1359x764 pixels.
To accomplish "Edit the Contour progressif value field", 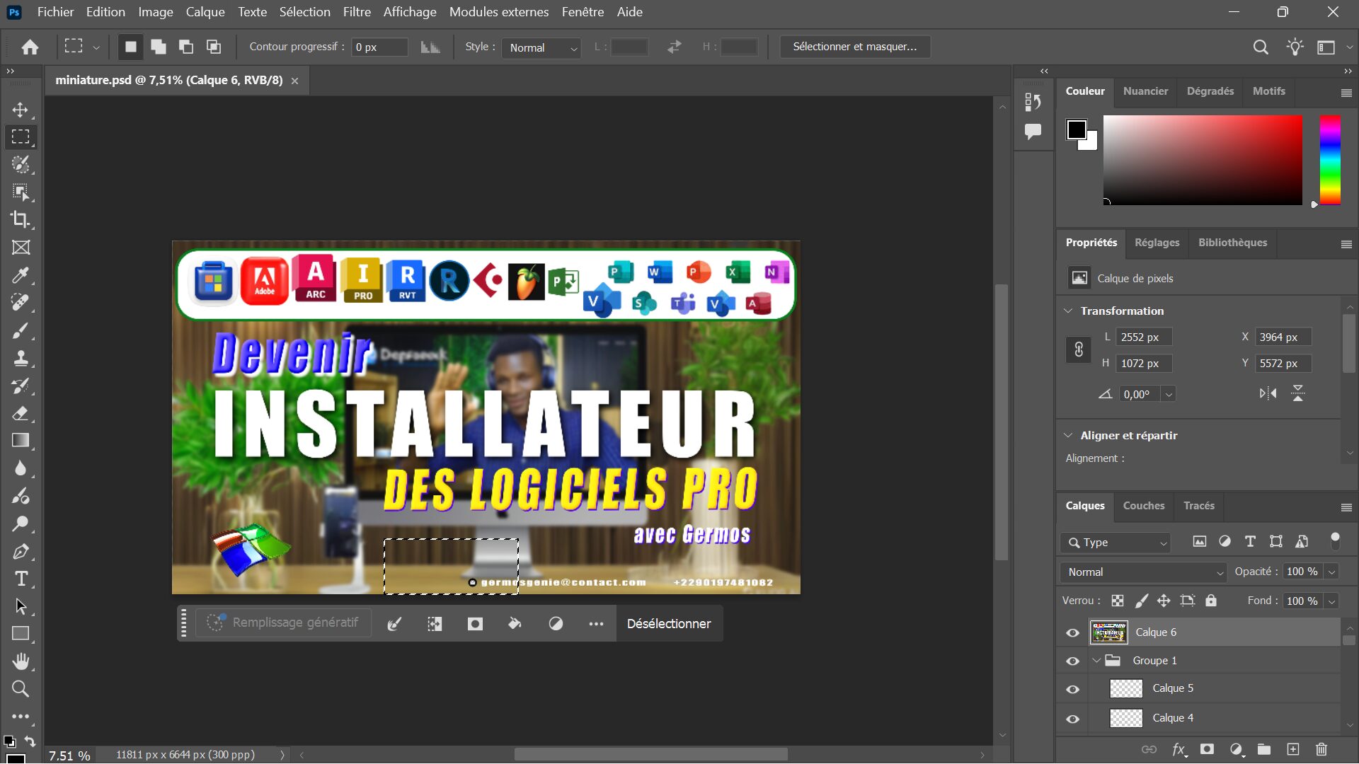I will pyautogui.click(x=379, y=46).
